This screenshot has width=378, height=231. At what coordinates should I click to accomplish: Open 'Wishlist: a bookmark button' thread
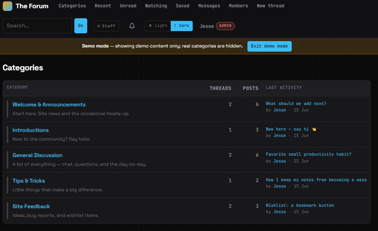[299, 205]
